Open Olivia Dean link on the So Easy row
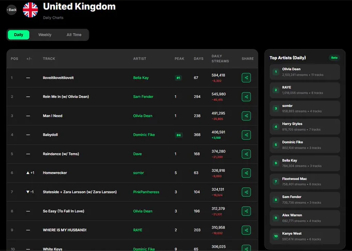Screen dimensions: 352x251 [142, 211]
